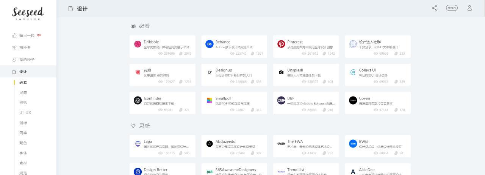Image resolution: width=485 pixels, height=175 pixels.
Task: Select the 必看 sidebar subcategory
Action: pyautogui.click(x=23, y=83)
